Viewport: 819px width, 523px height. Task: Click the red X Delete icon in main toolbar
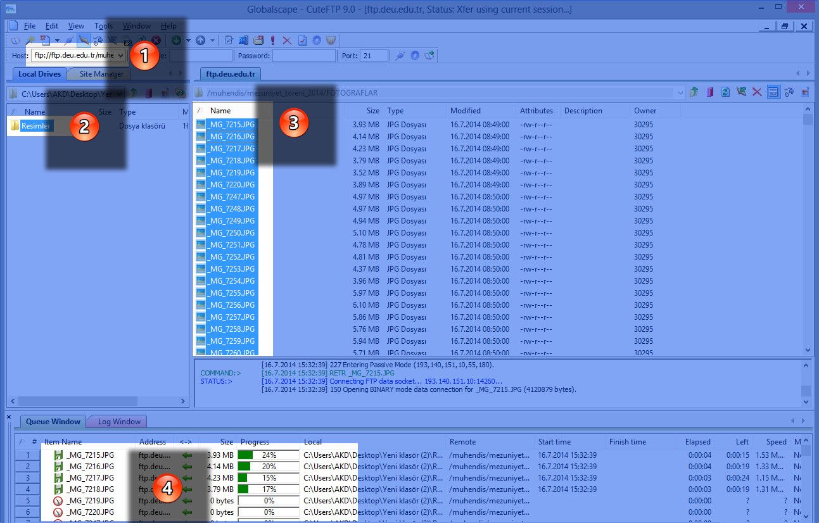coord(287,41)
